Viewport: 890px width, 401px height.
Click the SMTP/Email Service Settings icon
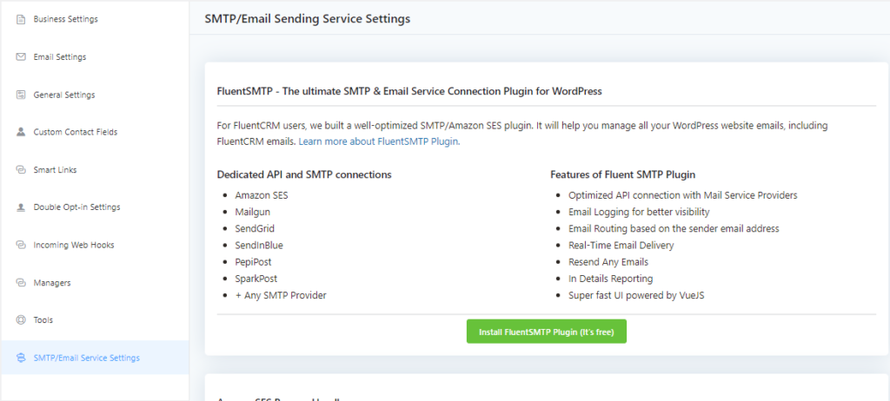[x=21, y=358]
